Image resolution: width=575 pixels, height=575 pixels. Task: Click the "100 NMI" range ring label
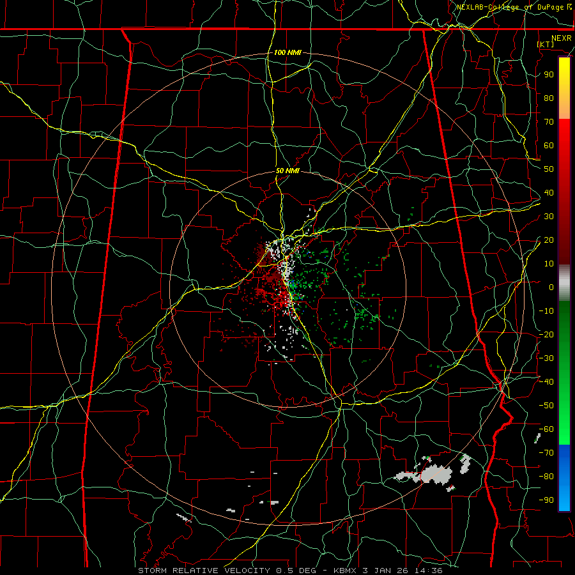[x=287, y=52]
